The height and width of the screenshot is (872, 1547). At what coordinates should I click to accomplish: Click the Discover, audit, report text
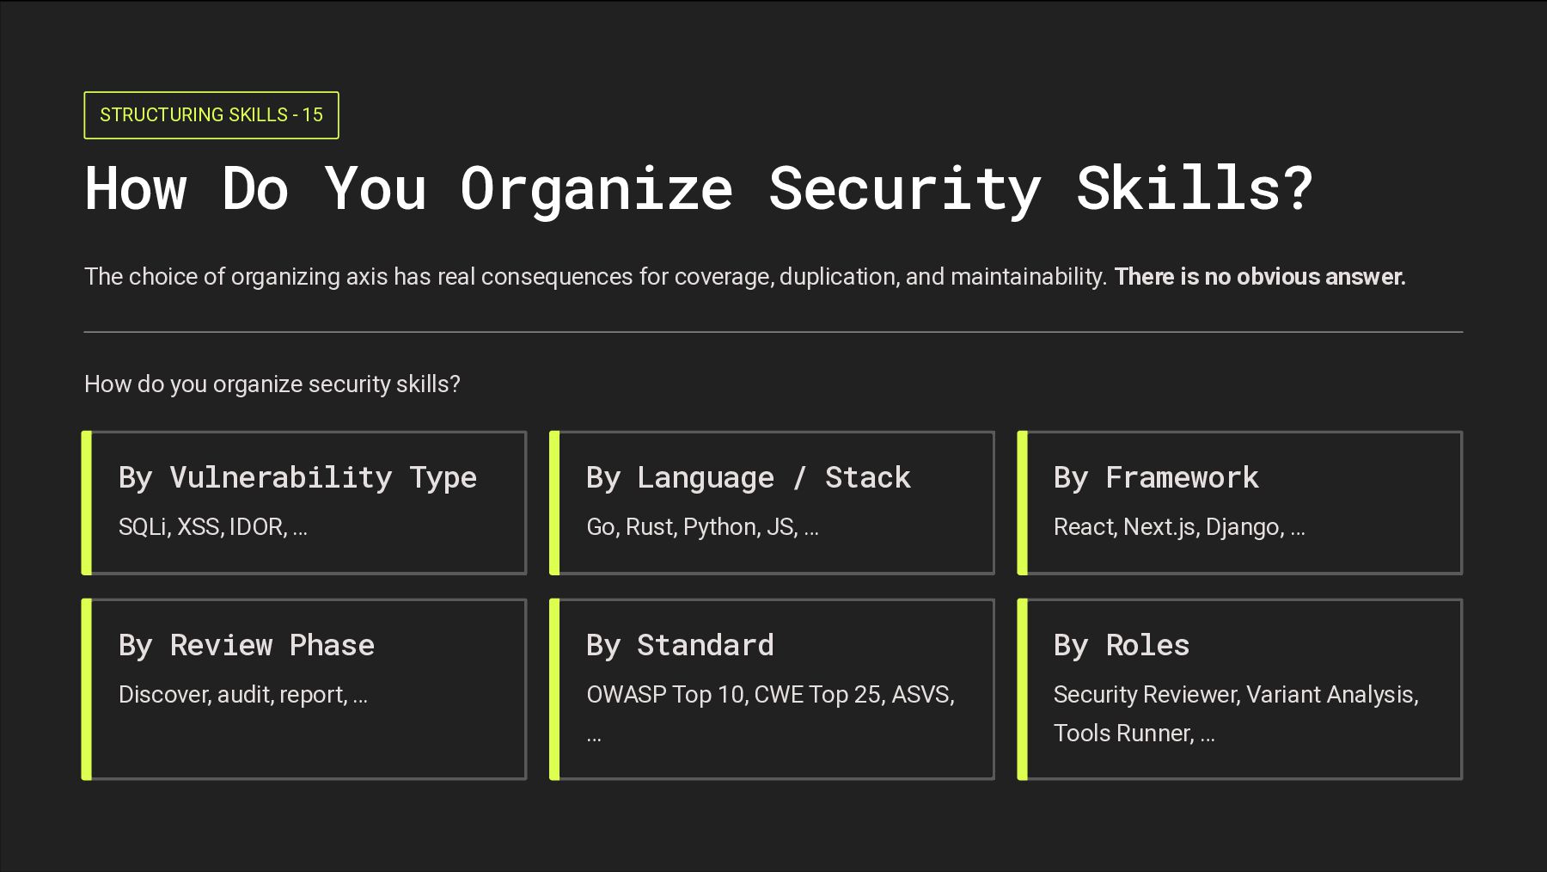(x=242, y=695)
